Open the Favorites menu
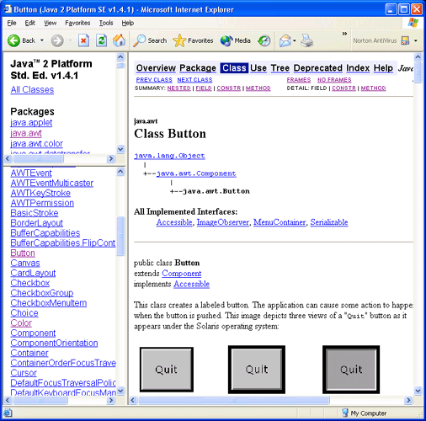Image resolution: width=426 pixels, height=421 pixels. click(77, 23)
